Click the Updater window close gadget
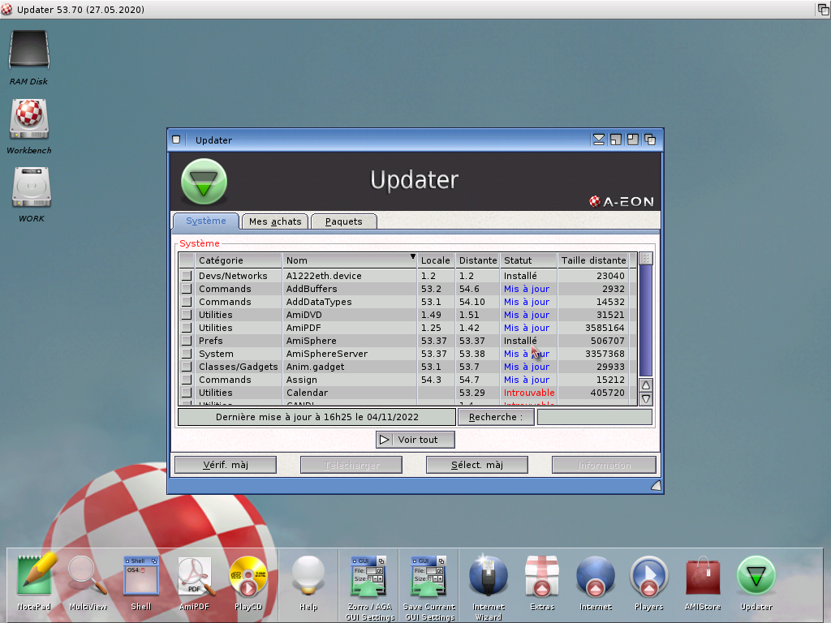 pyautogui.click(x=176, y=140)
